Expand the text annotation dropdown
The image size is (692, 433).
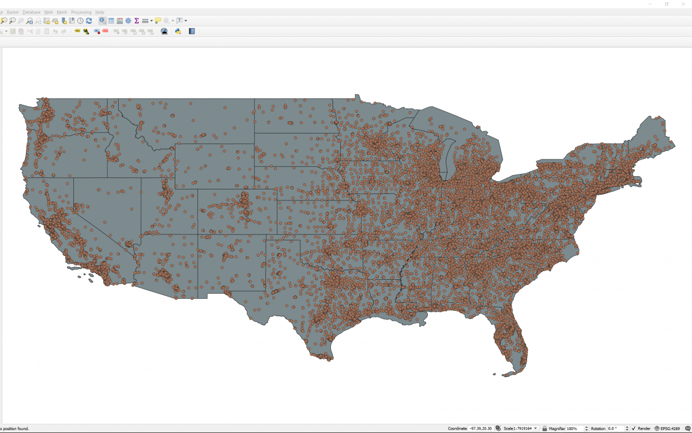pos(186,20)
